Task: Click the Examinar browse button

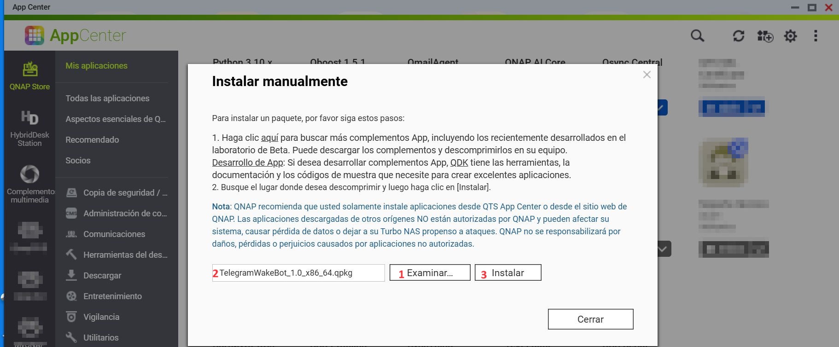Action: point(430,272)
